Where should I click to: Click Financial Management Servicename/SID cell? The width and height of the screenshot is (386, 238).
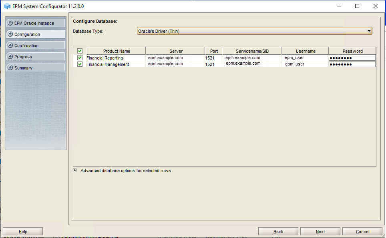(252, 64)
